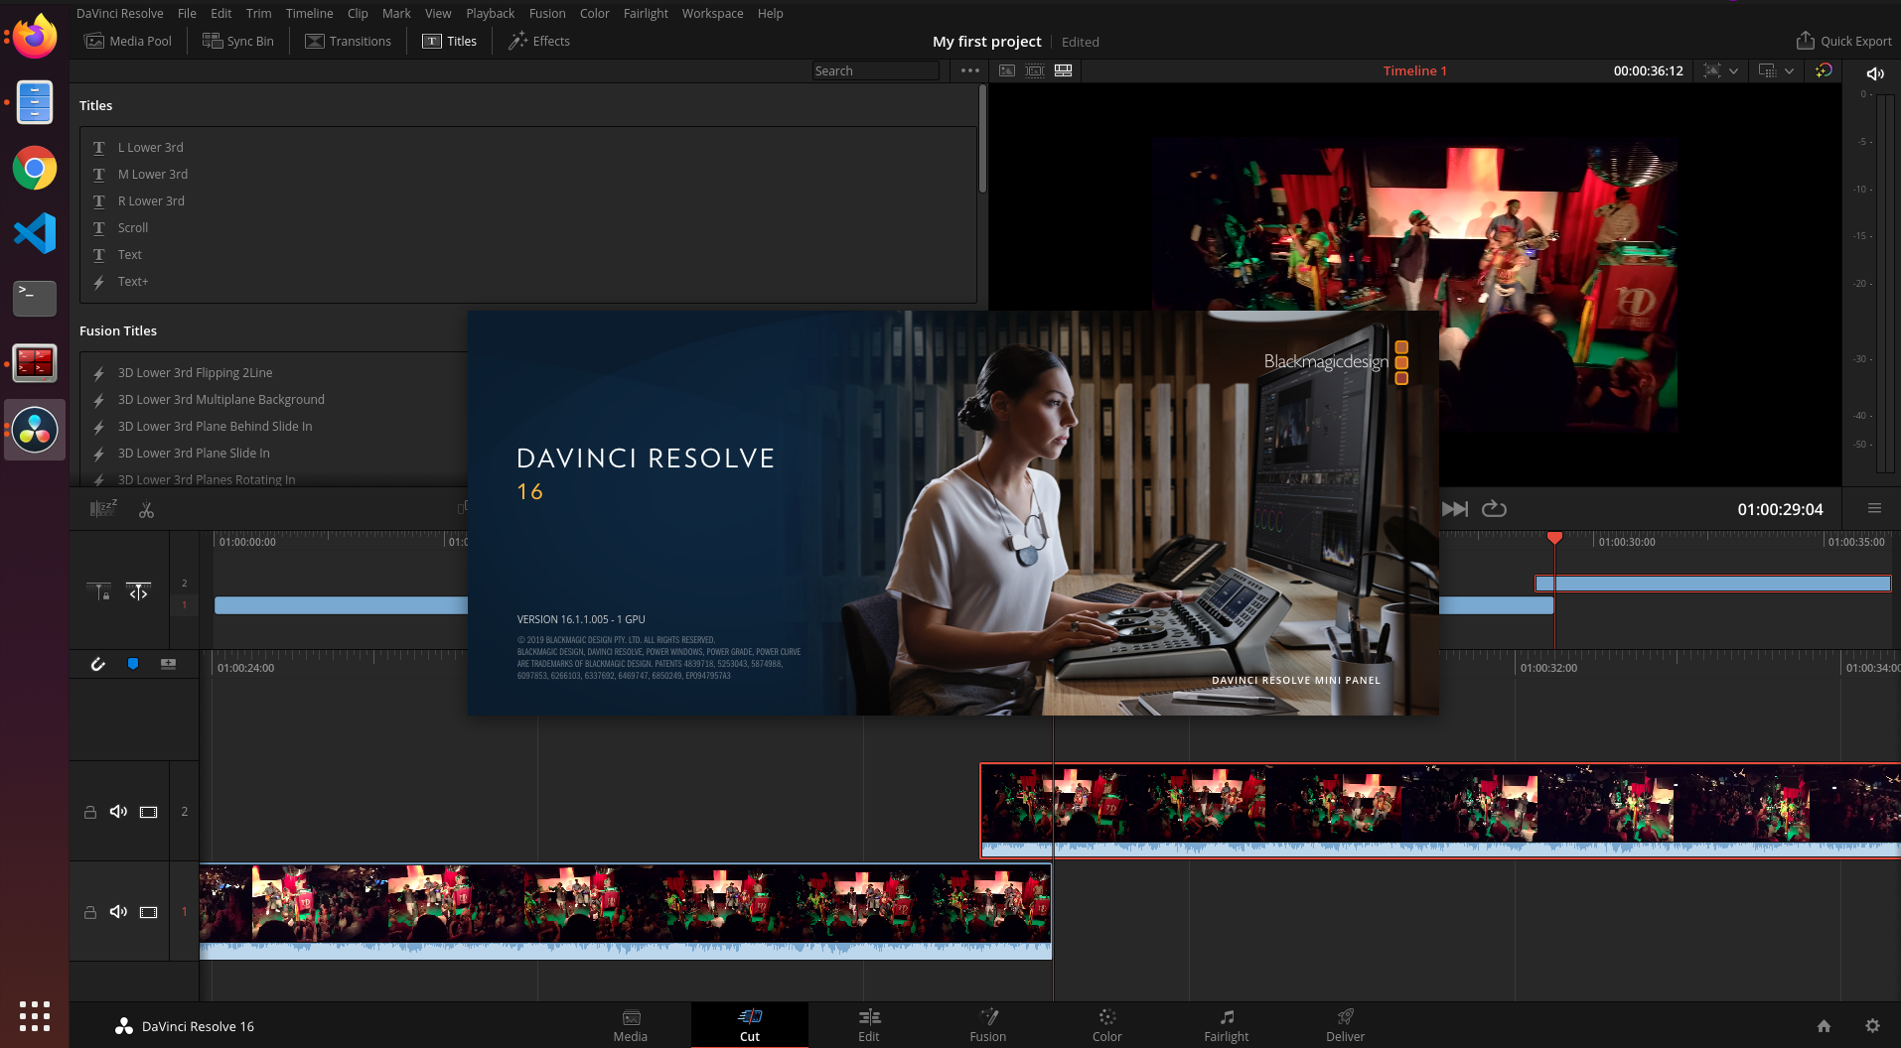Select the Scroll title
The height and width of the screenshot is (1048, 1901).
(132, 227)
